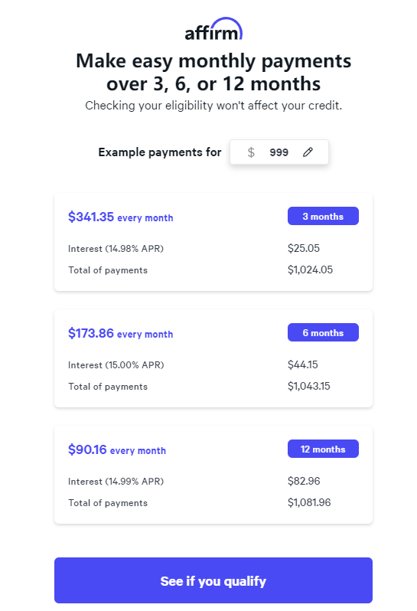Click the $25.05 interest amount
Viewport: 417px width, 611px height.
[x=303, y=248]
